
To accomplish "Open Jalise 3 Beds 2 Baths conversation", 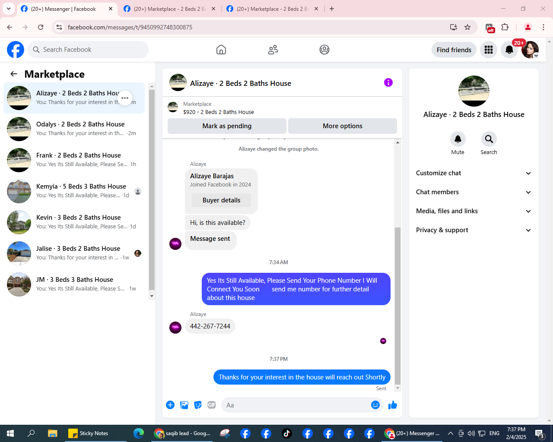I will pos(74,253).
